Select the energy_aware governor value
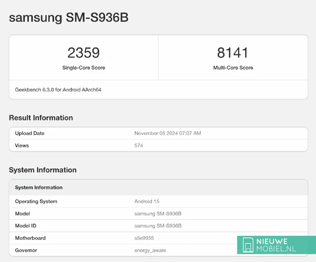This screenshot has width=316, height=262. [x=150, y=250]
